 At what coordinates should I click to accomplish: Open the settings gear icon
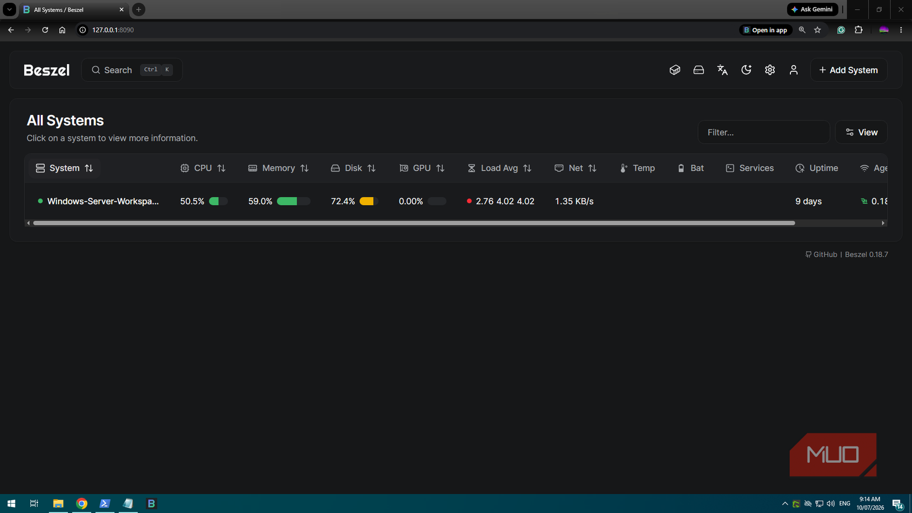pyautogui.click(x=770, y=70)
